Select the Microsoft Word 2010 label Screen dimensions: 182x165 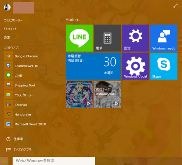[x=30, y=124]
